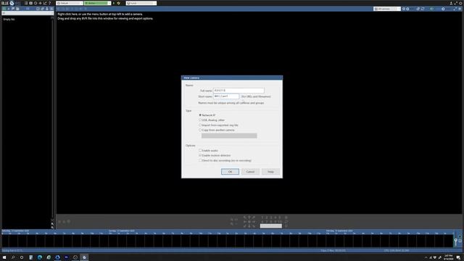Click the crosshair plus icon in top toolbar

tap(41, 3)
